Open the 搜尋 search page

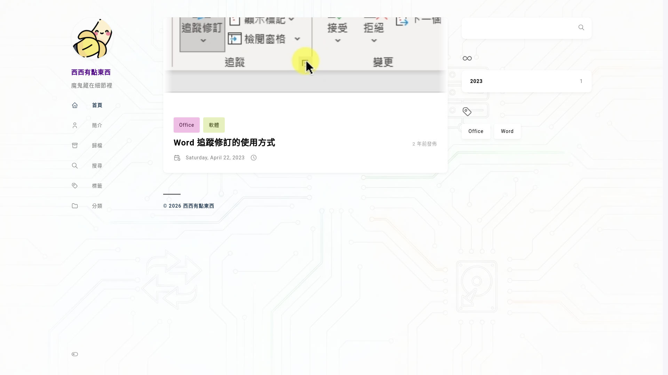click(x=97, y=166)
